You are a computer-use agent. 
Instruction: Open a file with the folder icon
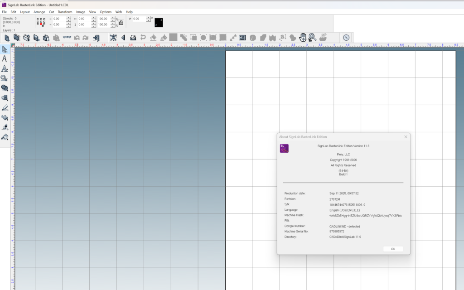point(26,38)
